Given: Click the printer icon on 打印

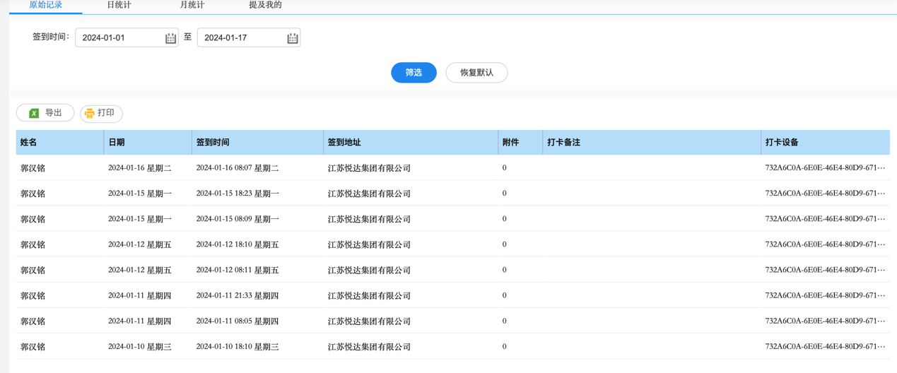Looking at the screenshot, I should click(x=90, y=113).
